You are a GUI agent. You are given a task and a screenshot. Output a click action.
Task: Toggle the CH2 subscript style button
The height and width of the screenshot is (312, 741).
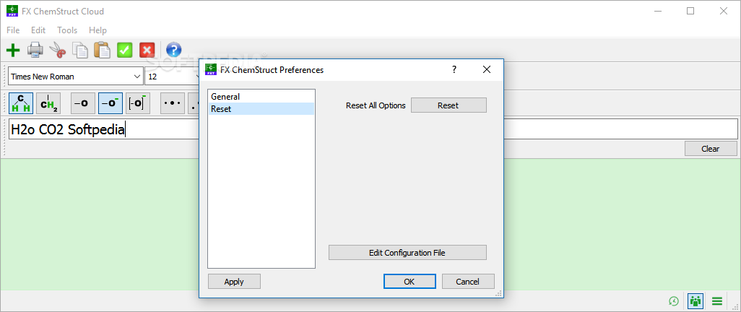pyautogui.click(x=48, y=103)
